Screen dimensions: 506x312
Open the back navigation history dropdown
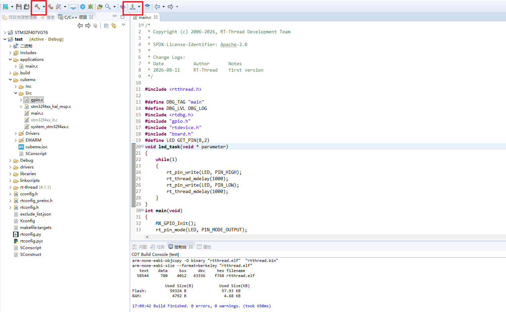coord(164,7)
